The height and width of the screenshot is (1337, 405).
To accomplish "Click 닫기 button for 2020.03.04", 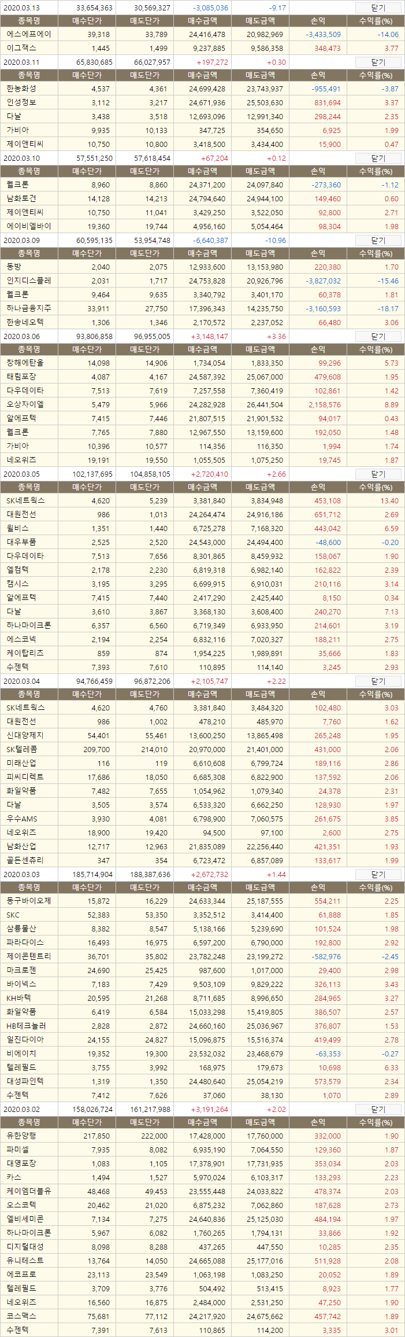I will pyautogui.click(x=378, y=681).
